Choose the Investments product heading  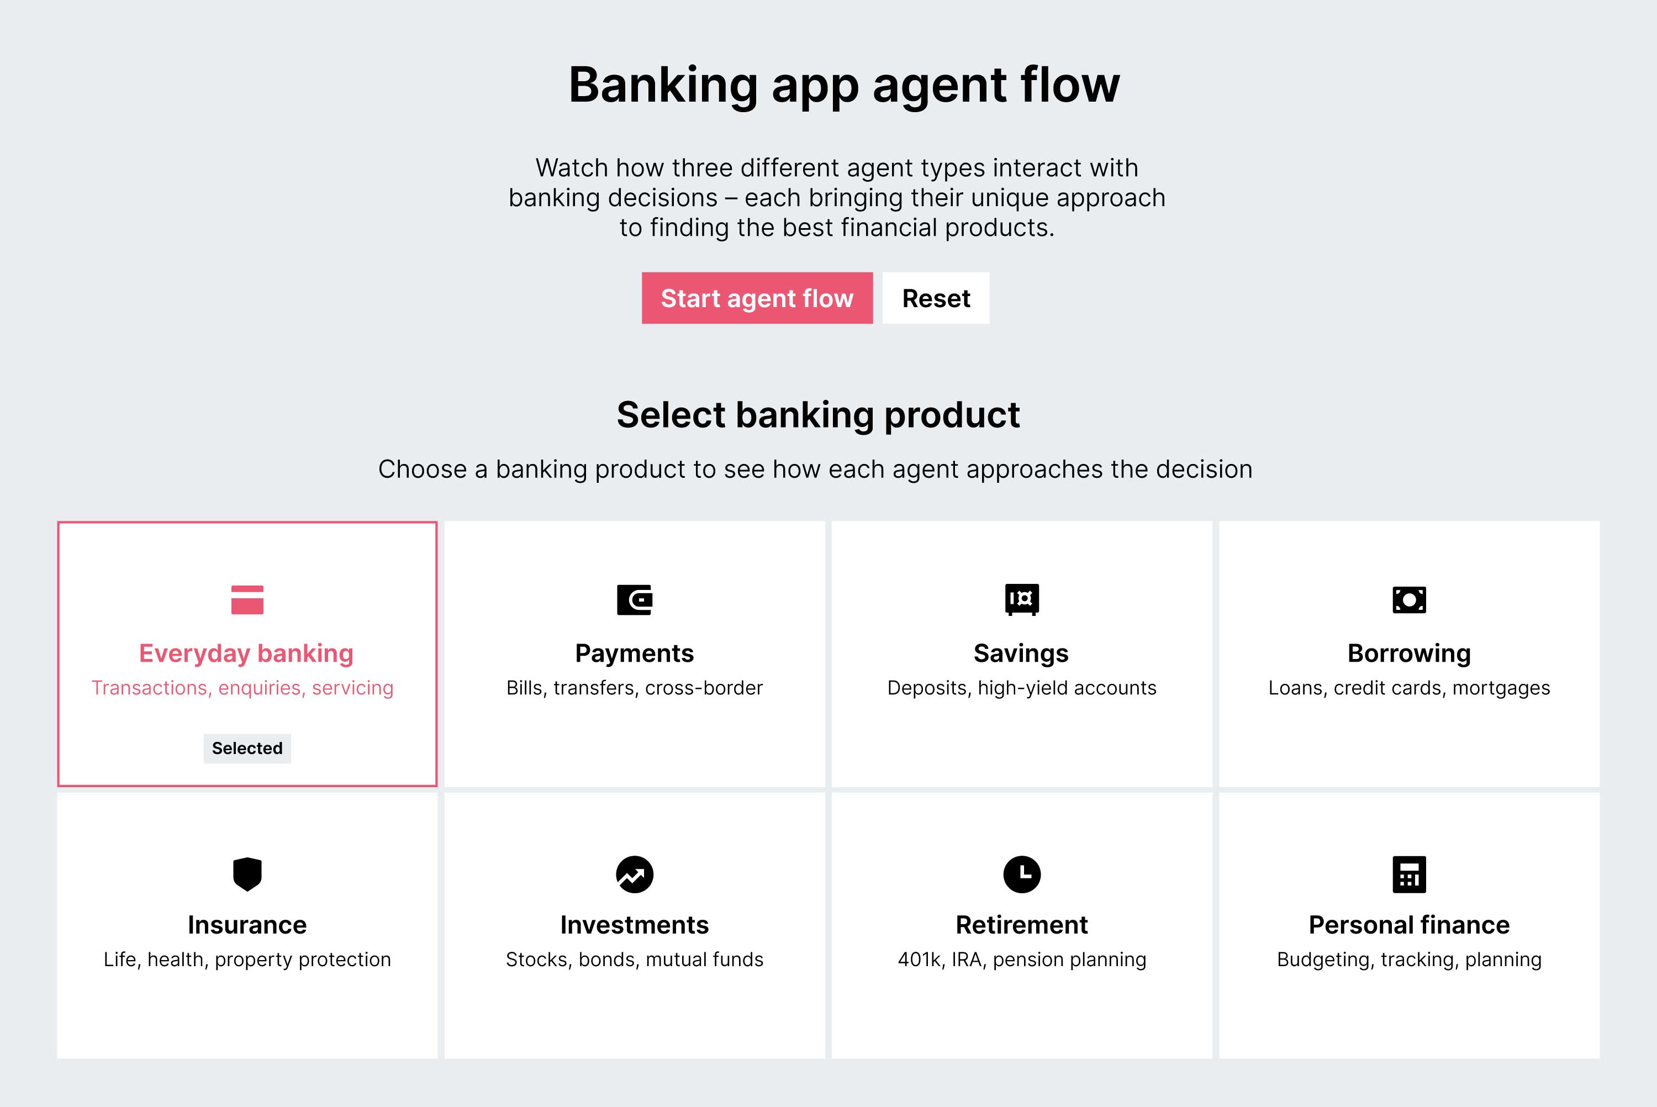tap(635, 925)
